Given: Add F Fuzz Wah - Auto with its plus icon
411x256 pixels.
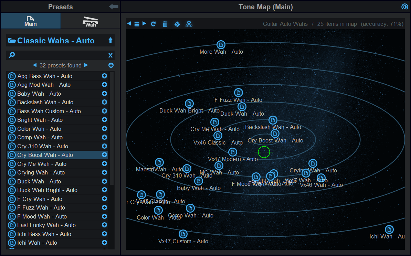Looking at the screenshot, I should (x=104, y=207).
